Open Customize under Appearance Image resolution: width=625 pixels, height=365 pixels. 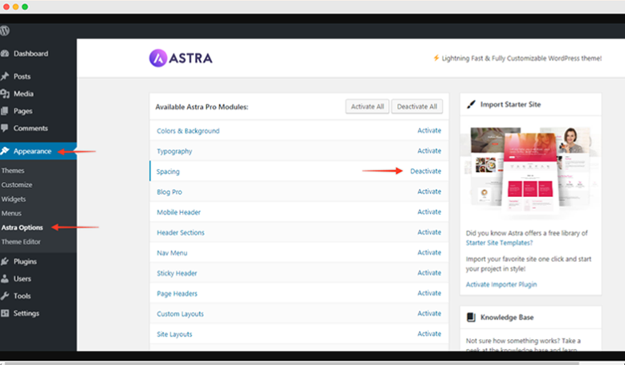coord(17,185)
